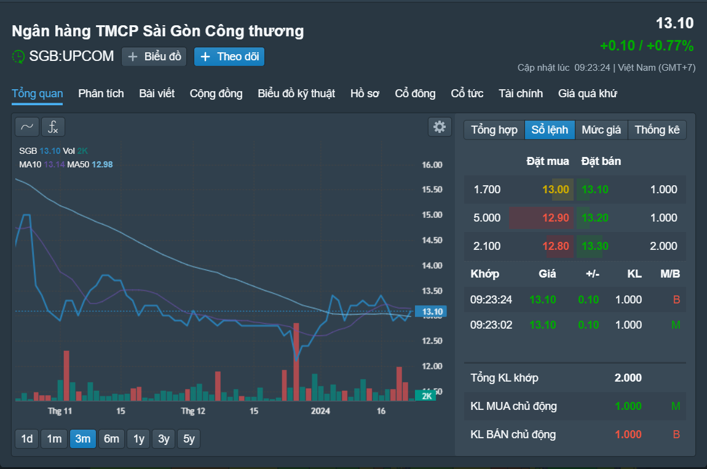Open the Cộng đồng tab
Viewport: 707px width, 469px height.
tap(216, 94)
